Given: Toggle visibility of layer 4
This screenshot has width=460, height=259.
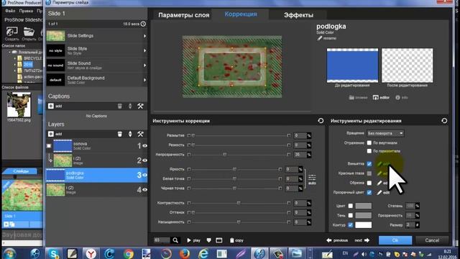Looking at the screenshot, I should click(x=145, y=190).
